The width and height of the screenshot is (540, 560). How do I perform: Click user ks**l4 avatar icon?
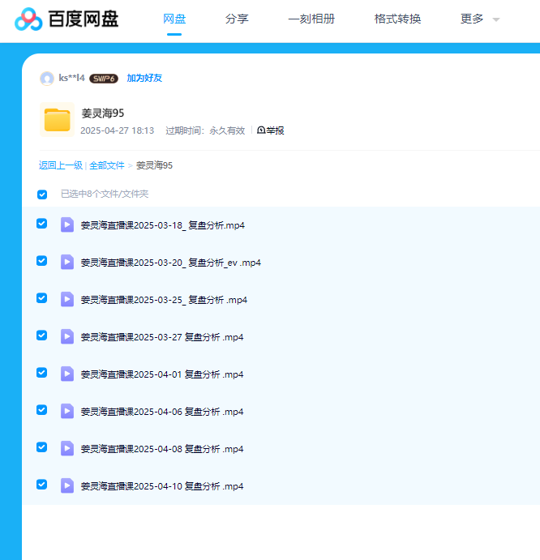click(x=47, y=79)
